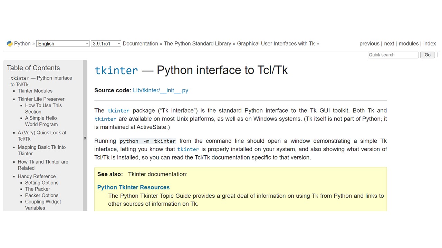442x248 pixels.
Task: Click the tkinter link in page heading
Action: pos(116,70)
